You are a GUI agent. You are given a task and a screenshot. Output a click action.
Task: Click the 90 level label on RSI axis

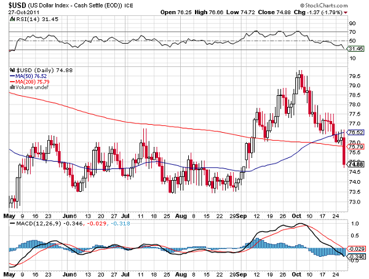coord(352,23)
